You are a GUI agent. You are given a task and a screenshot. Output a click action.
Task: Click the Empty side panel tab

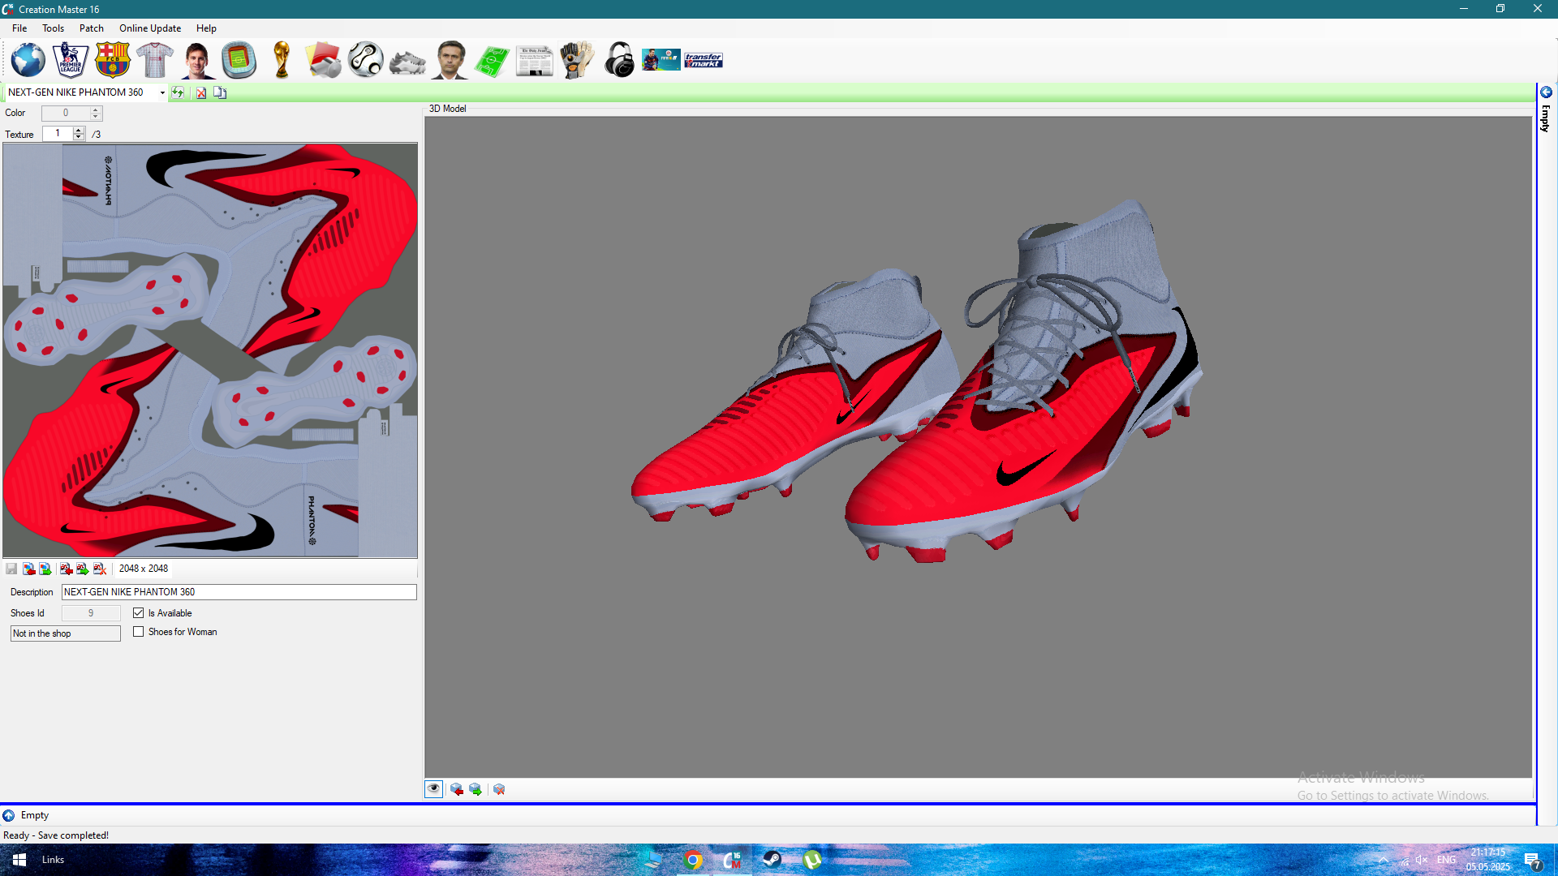point(1546,110)
